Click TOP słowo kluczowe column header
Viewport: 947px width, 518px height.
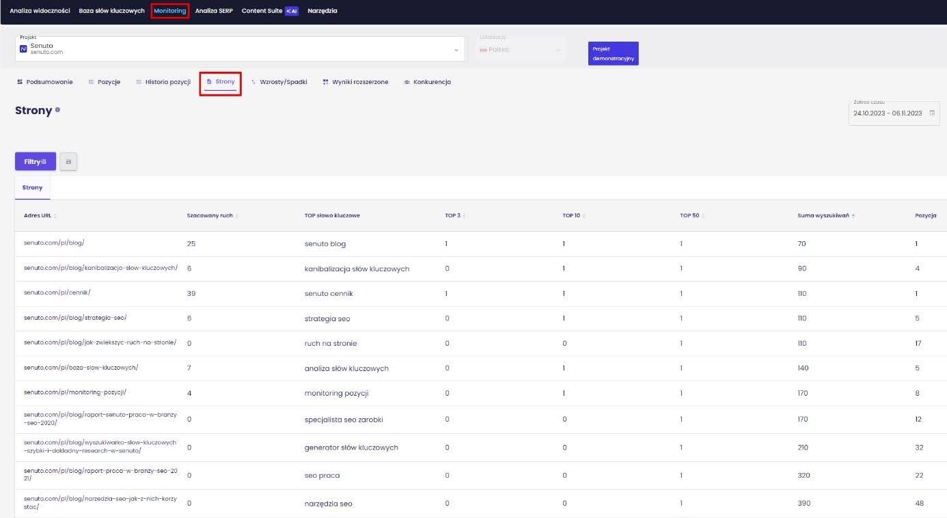tap(332, 216)
